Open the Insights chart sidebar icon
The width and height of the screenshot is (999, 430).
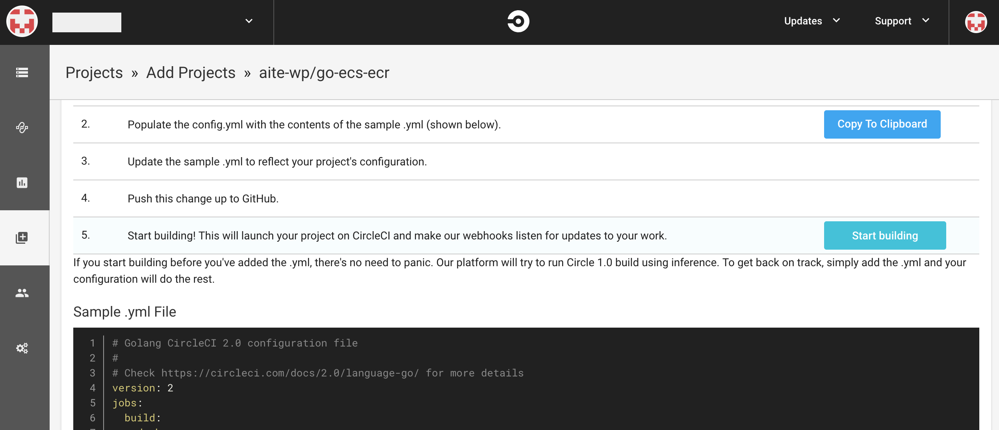coord(22,183)
